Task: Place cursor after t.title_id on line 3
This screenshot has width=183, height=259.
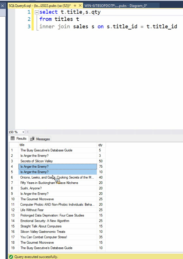Action: (177, 27)
